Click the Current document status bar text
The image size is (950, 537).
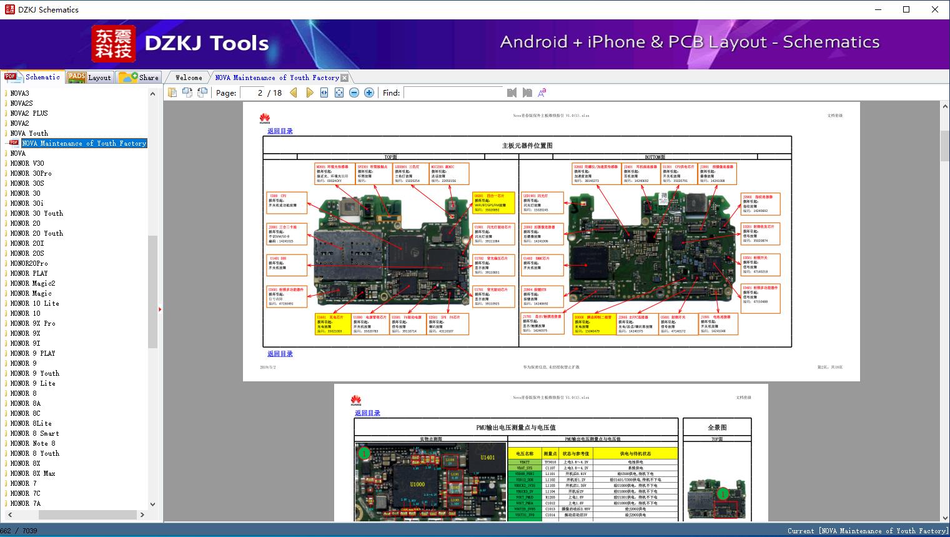tap(868, 531)
